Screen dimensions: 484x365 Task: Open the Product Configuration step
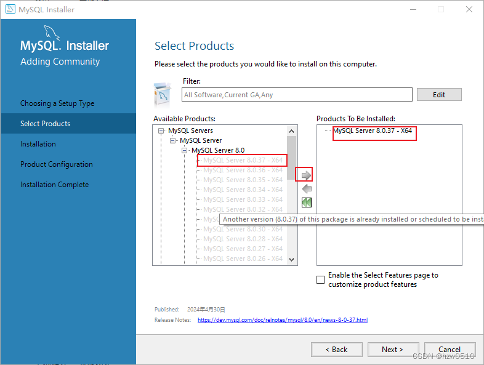57,164
